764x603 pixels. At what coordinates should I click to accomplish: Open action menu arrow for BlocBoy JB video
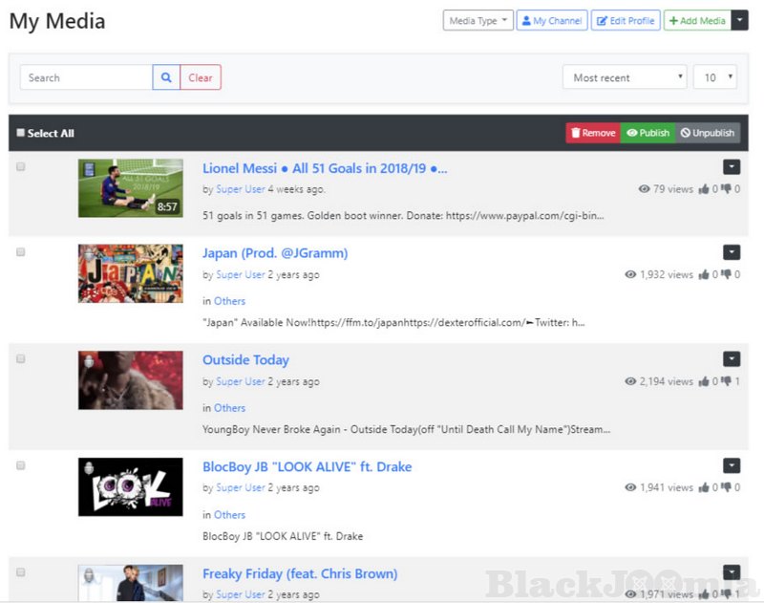(x=732, y=465)
